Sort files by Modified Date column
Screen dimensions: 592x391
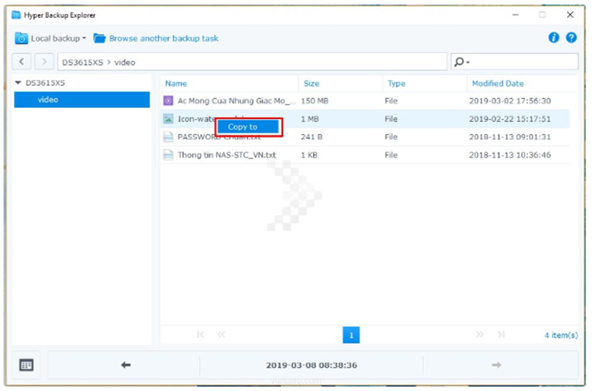click(498, 84)
